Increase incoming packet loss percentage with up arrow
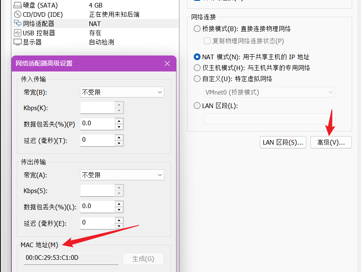 coord(119,121)
